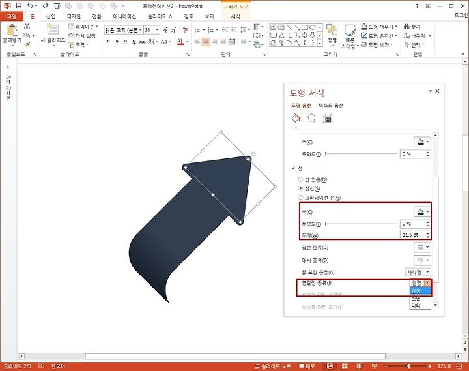
Task: Click the zoom slider in status bar
Action: tap(408, 366)
